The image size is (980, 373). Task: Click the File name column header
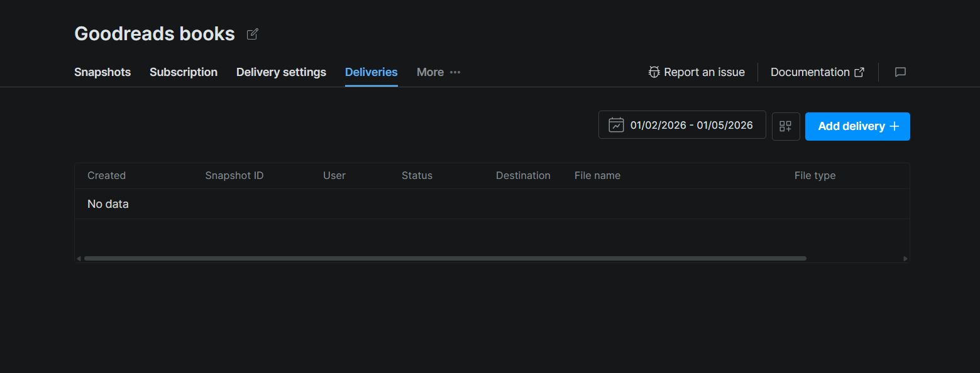tap(597, 176)
